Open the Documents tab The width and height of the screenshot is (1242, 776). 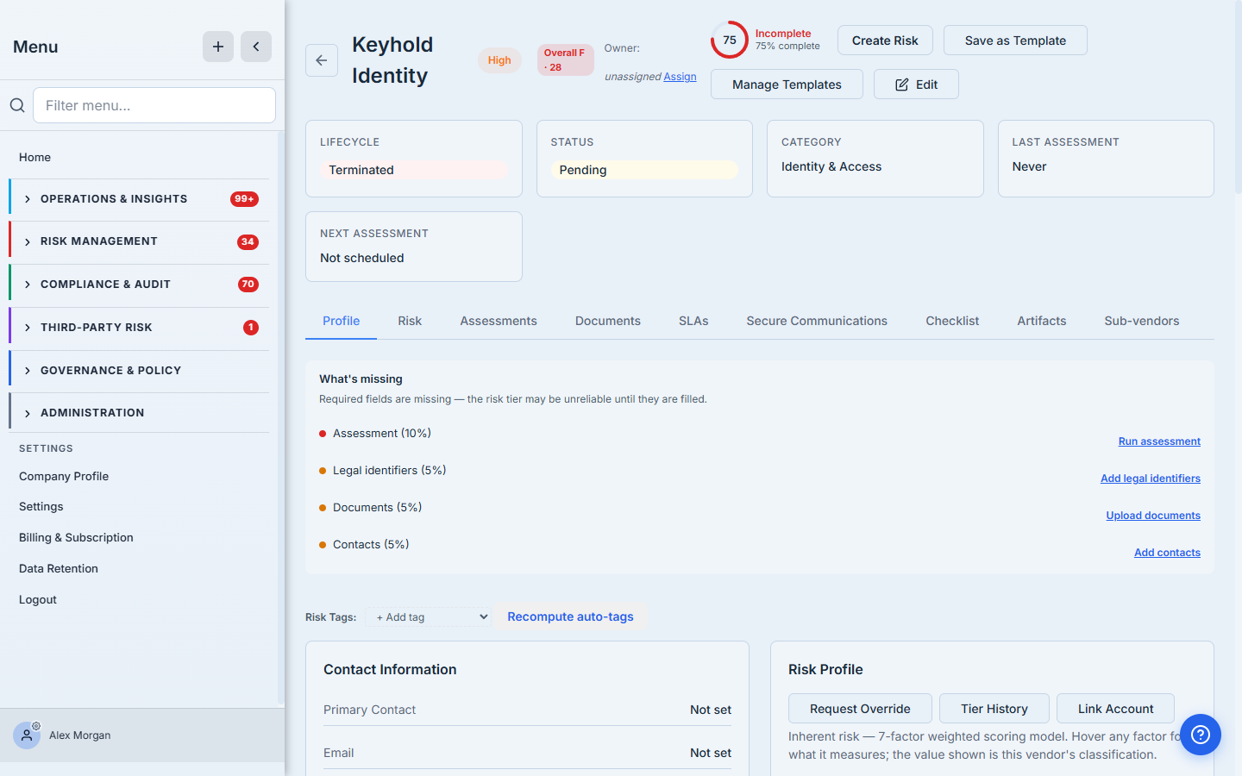tap(608, 321)
